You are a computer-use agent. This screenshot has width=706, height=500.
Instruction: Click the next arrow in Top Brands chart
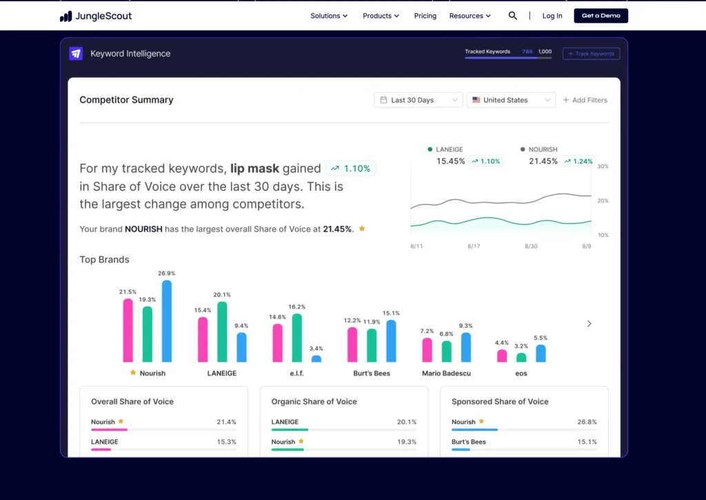pyautogui.click(x=589, y=324)
